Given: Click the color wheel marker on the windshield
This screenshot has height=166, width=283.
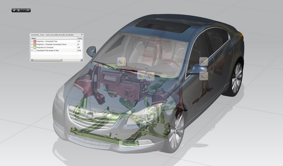Looking at the screenshot, I should 121,61.
